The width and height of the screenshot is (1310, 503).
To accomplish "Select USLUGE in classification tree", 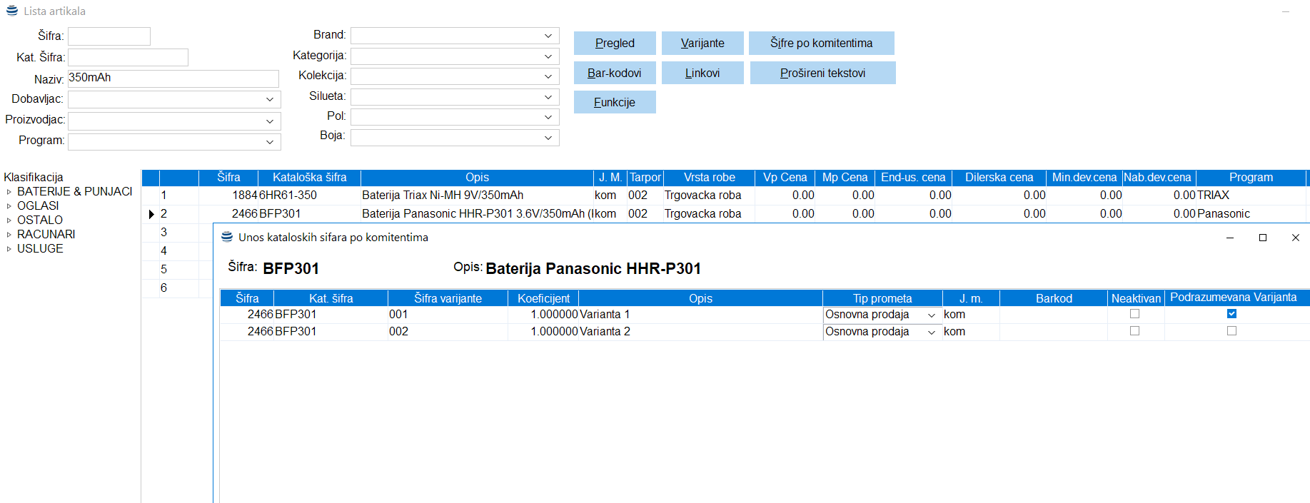I will (40, 249).
